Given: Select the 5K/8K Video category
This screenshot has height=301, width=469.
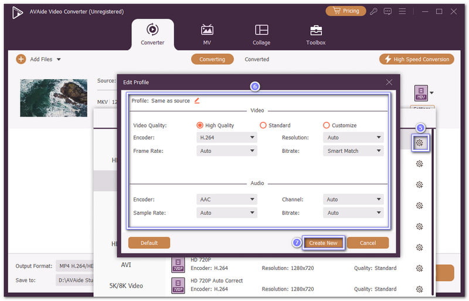Looking at the screenshot, I should pos(126,286).
